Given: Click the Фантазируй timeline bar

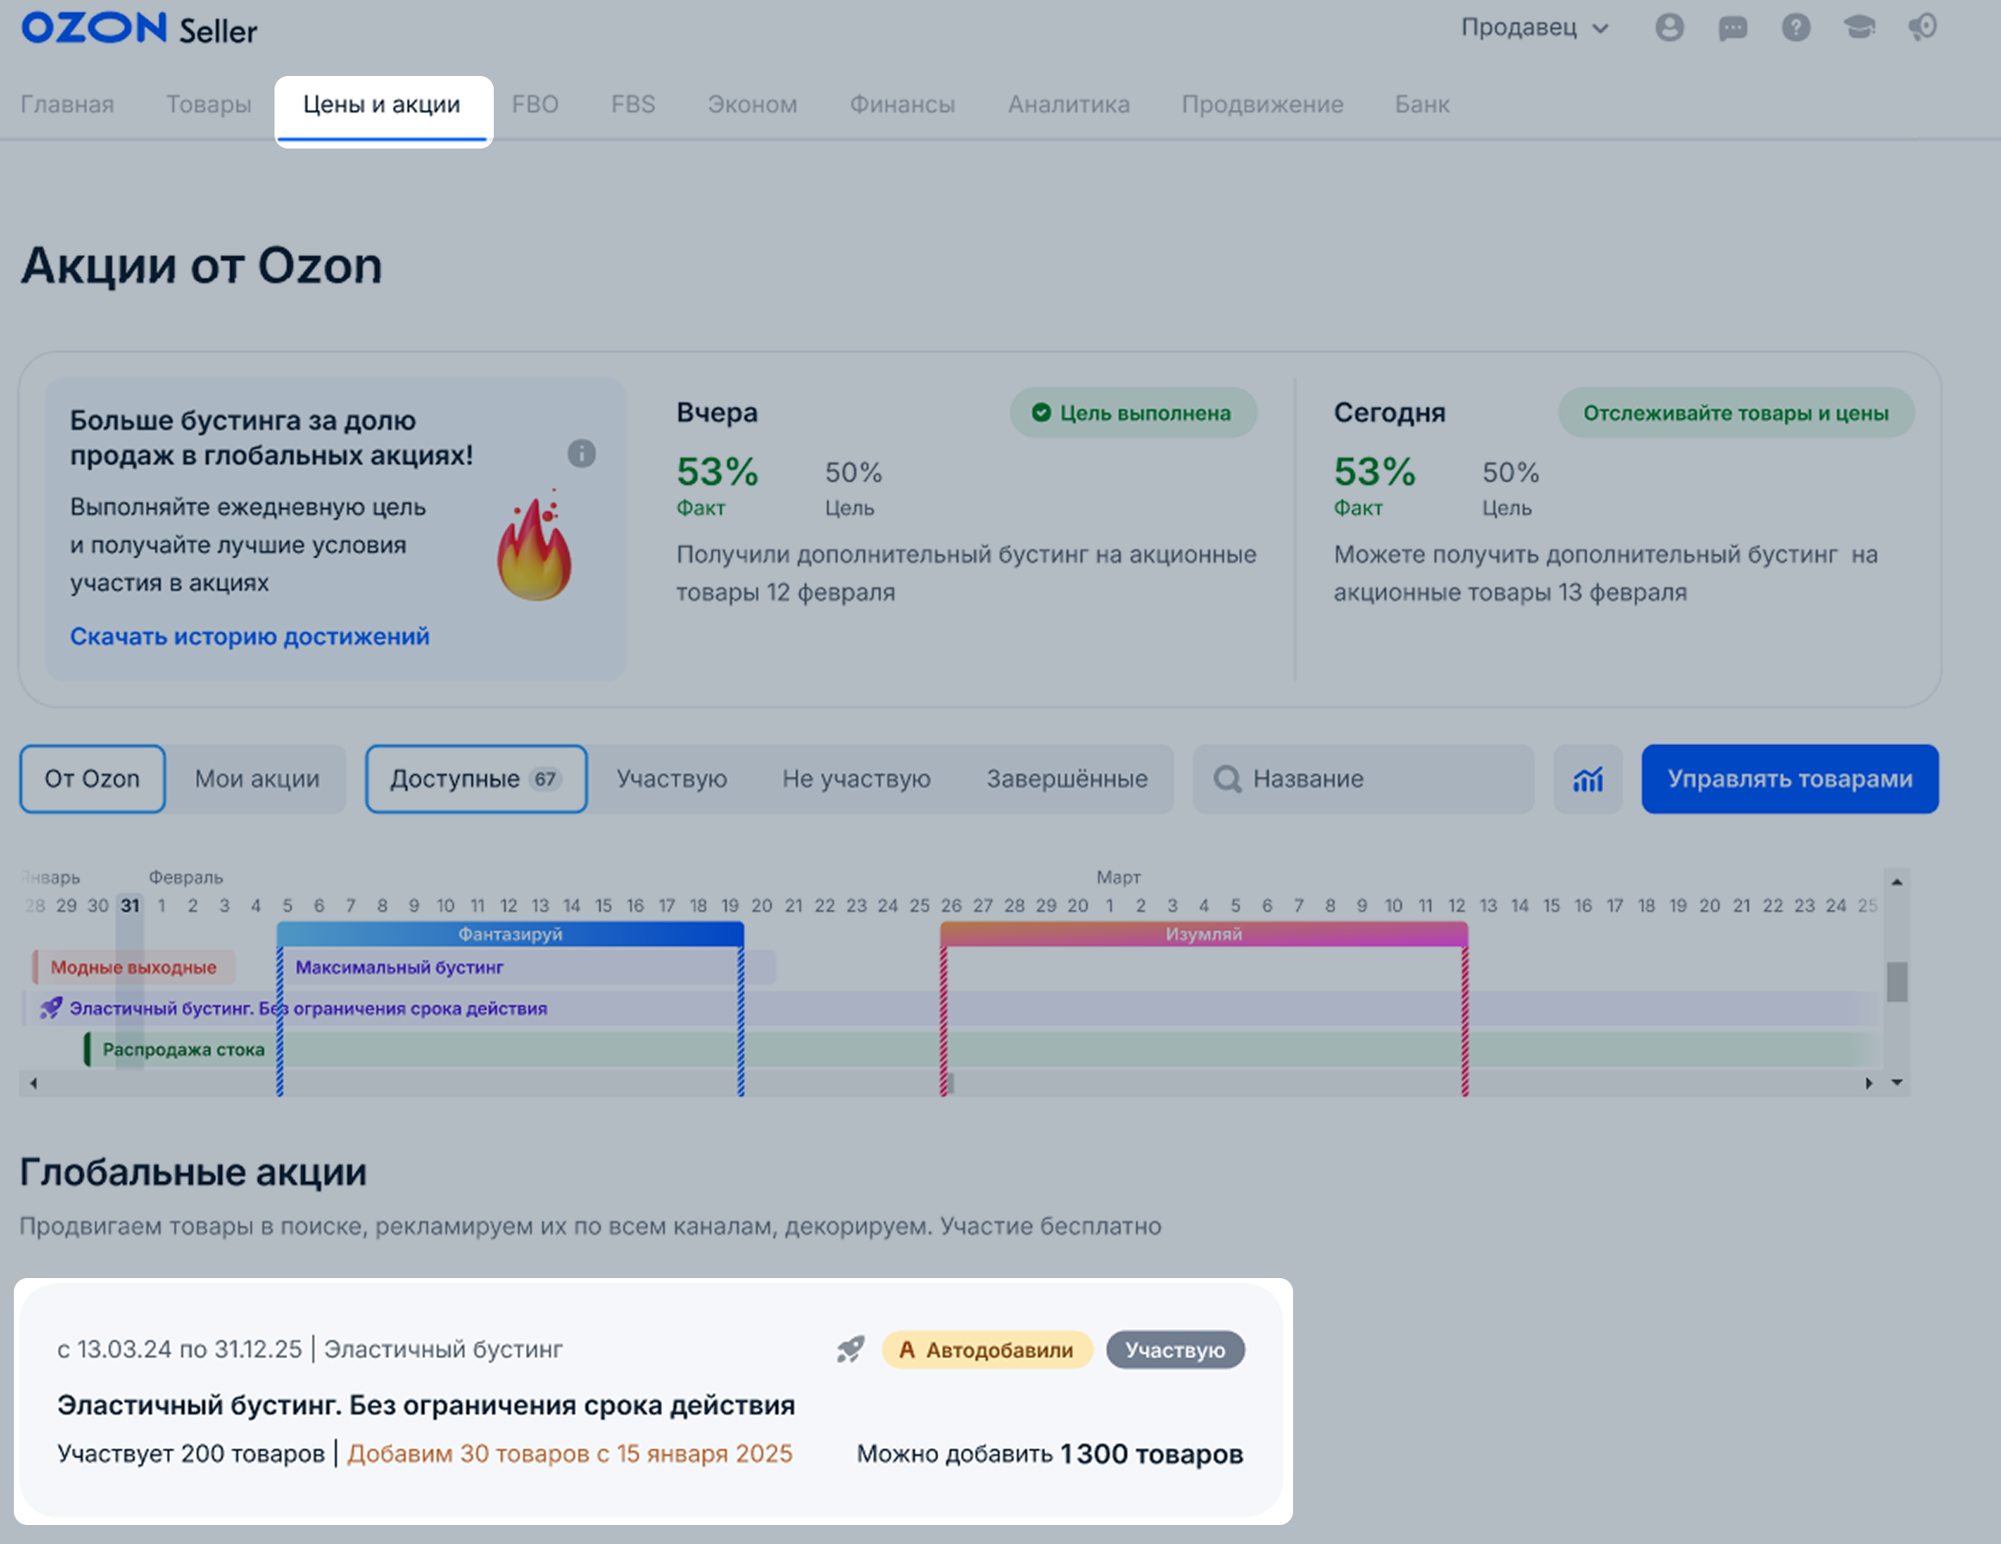Looking at the screenshot, I should tap(510, 933).
